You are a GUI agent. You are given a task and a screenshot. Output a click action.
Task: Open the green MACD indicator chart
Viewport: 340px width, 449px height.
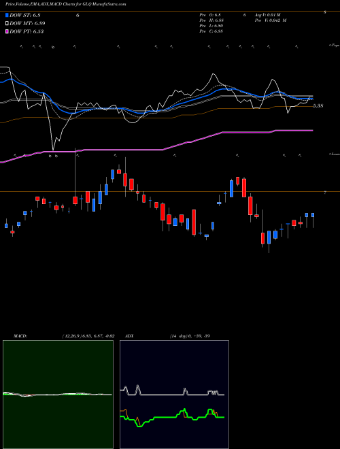point(58,395)
